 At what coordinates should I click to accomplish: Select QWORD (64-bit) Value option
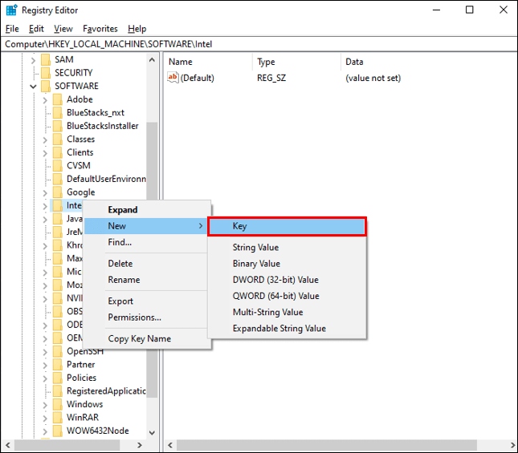click(287, 296)
